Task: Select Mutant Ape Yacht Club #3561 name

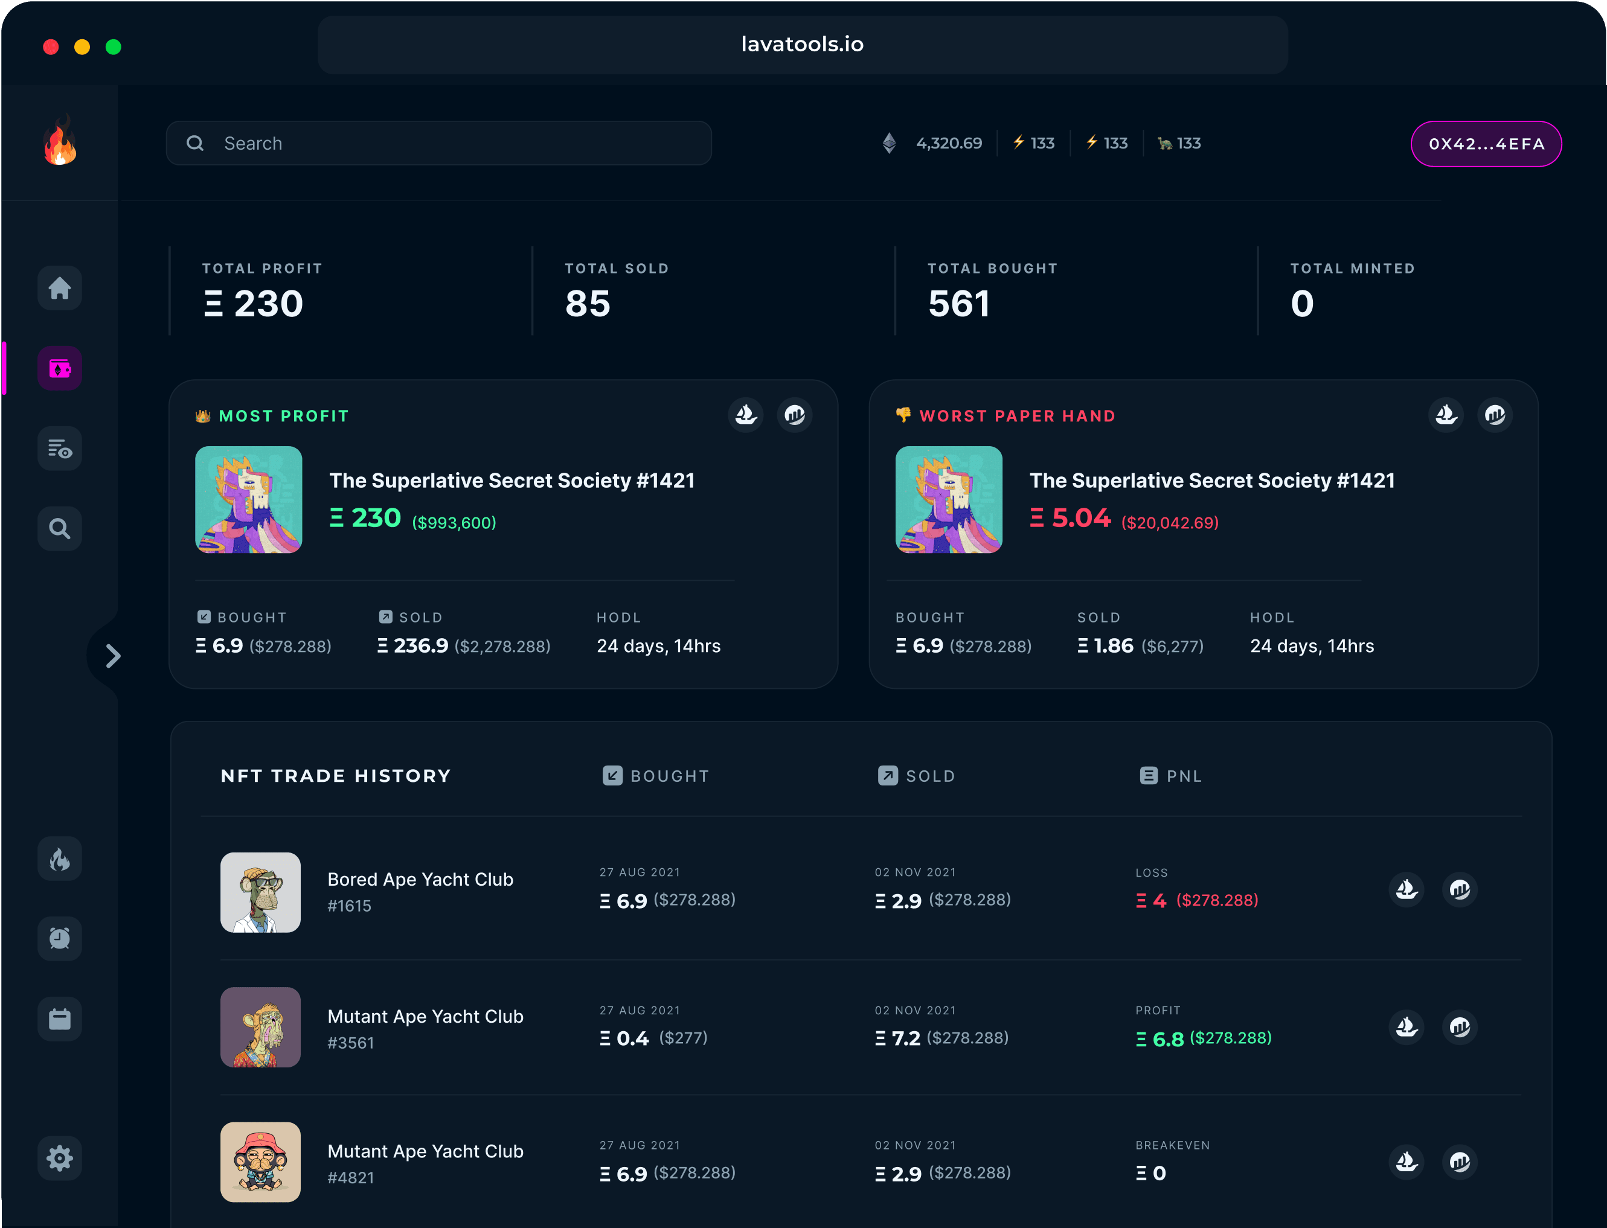Action: 426,1017
